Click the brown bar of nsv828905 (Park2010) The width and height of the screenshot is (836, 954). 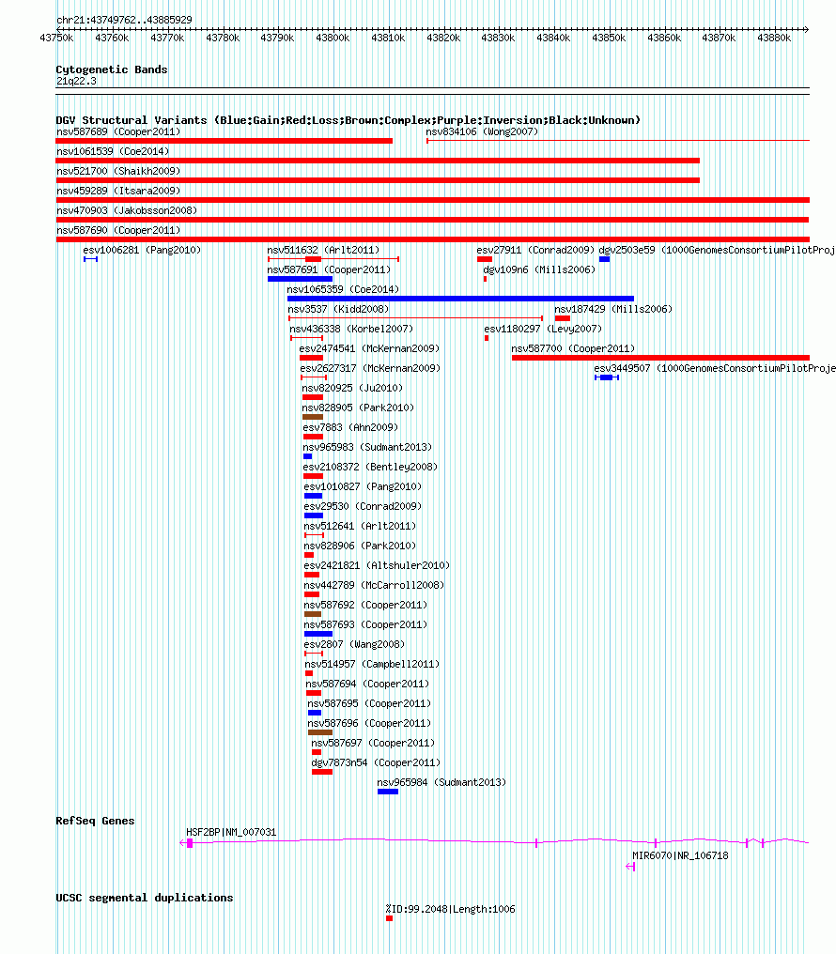313,417
